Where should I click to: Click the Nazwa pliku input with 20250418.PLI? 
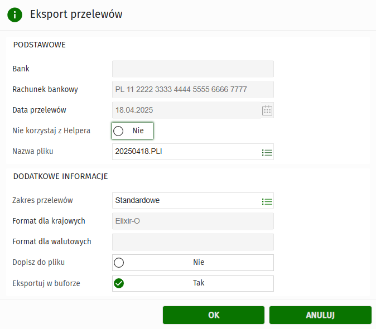point(184,152)
